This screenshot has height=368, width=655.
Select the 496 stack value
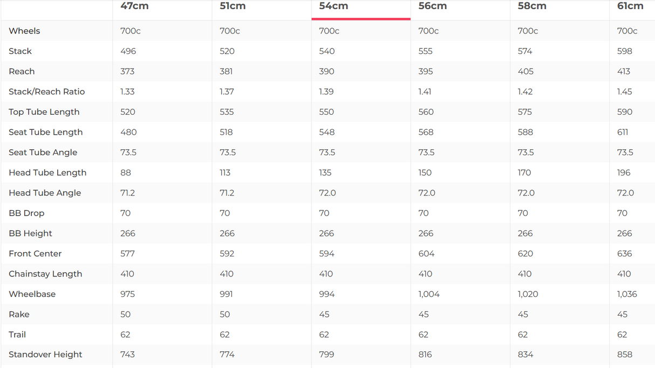tap(128, 51)
